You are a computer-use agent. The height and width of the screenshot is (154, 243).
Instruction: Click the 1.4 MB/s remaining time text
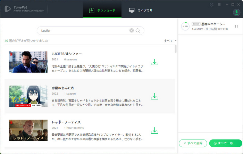pos(210,29)
